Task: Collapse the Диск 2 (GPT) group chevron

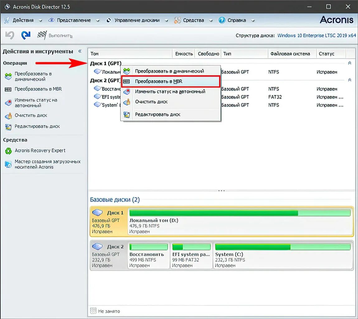Action: click(350, 80)
